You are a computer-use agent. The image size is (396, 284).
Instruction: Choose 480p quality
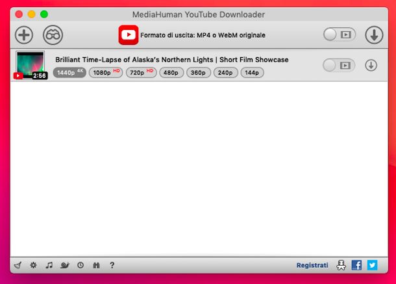(x=171, y=73)
